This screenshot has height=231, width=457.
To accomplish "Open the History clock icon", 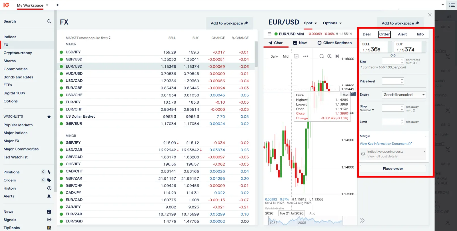I will point(49,188).
